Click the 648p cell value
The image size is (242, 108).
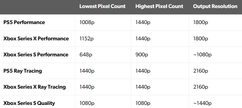85,55
